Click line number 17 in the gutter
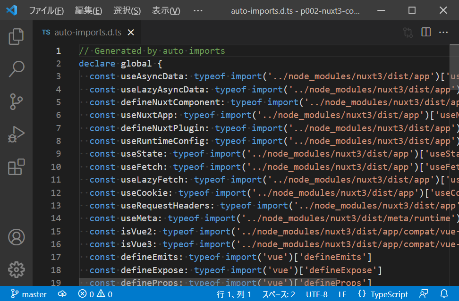Screen dimensions: 459x301 pyautogui.click(x=56, y=257)
